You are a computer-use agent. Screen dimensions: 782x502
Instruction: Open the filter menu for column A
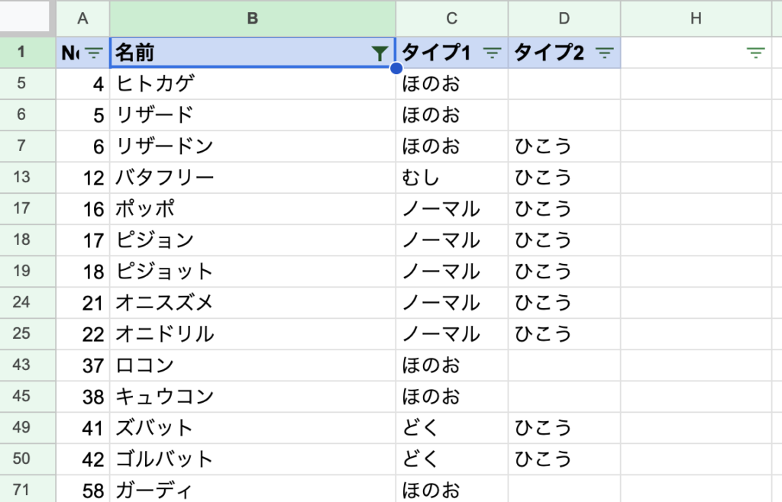[x=94, y=53]
